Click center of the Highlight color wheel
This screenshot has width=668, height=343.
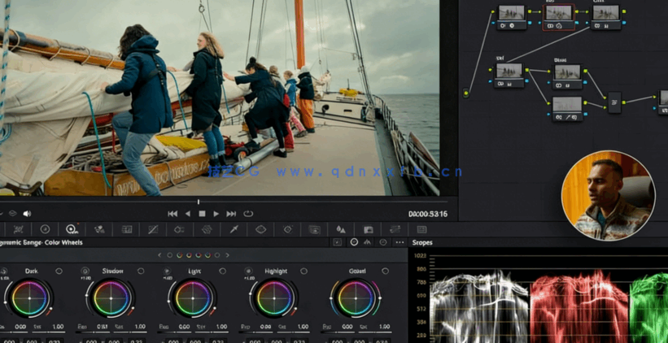click(x=274, y=298)
